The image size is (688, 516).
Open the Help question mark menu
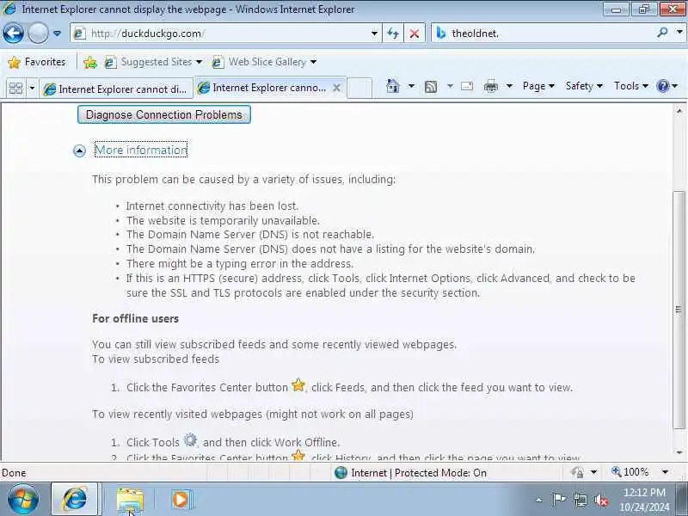tap(667, 86)
